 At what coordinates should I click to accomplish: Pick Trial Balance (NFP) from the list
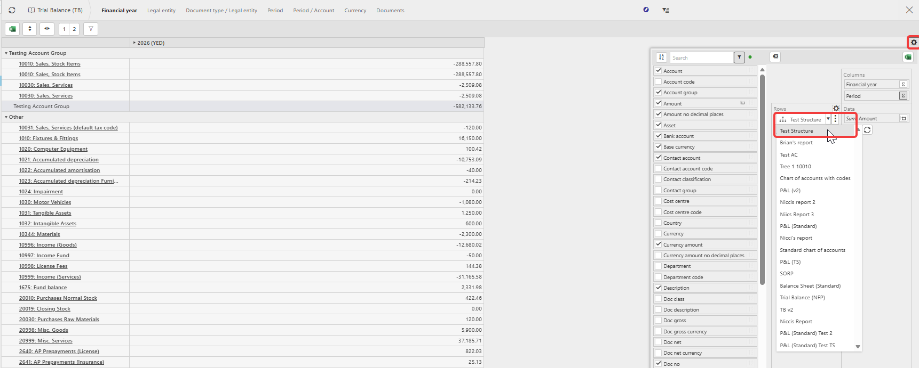802,298
